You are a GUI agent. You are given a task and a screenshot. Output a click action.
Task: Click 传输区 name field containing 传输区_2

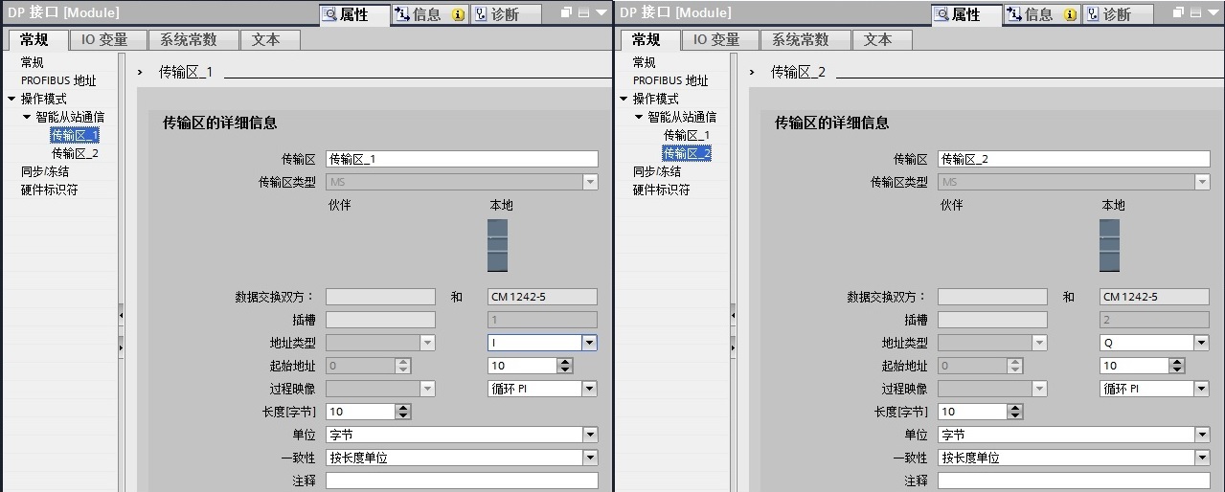[1074, 159]
